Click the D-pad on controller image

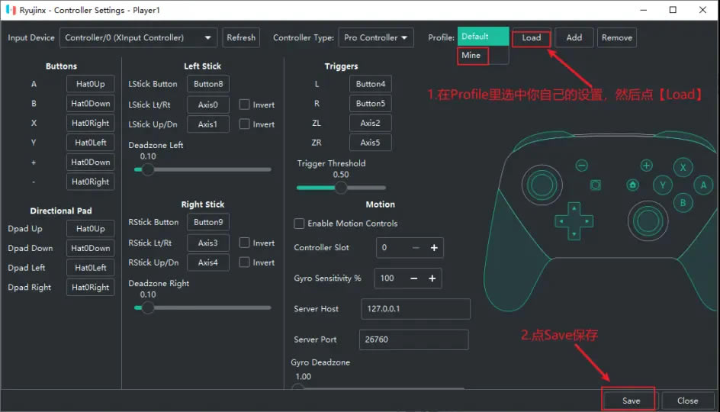[574, 221]
